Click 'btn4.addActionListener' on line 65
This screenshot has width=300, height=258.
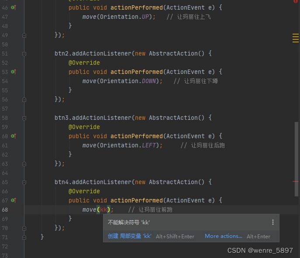tap(93, 182)
